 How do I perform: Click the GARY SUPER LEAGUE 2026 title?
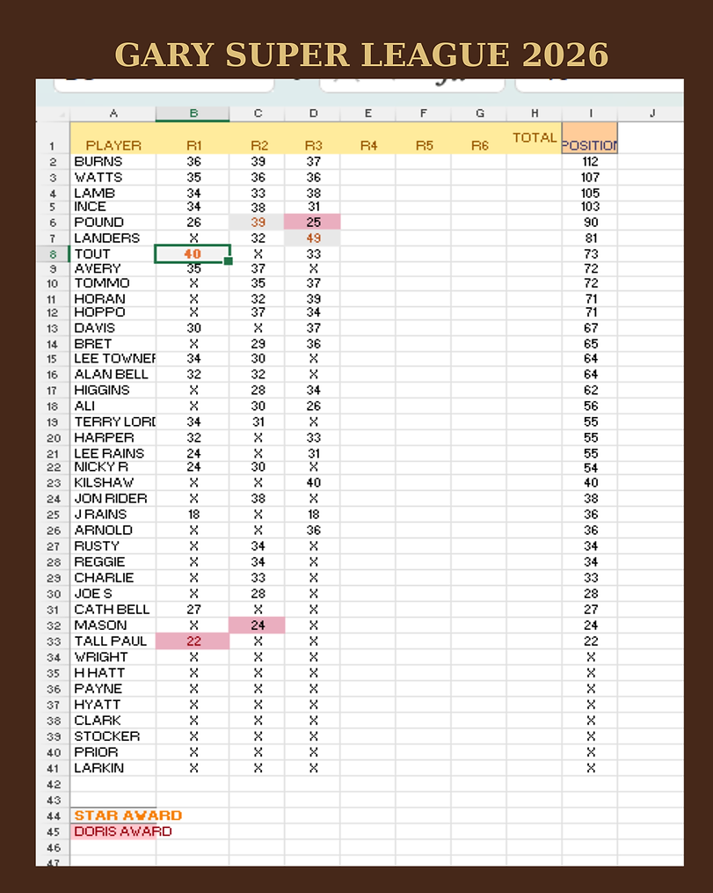pos(361,55)
